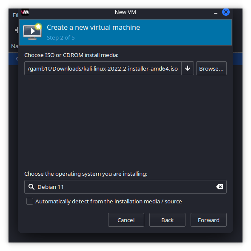Cancel the virtual machine creation

click(x=126, y=220)
